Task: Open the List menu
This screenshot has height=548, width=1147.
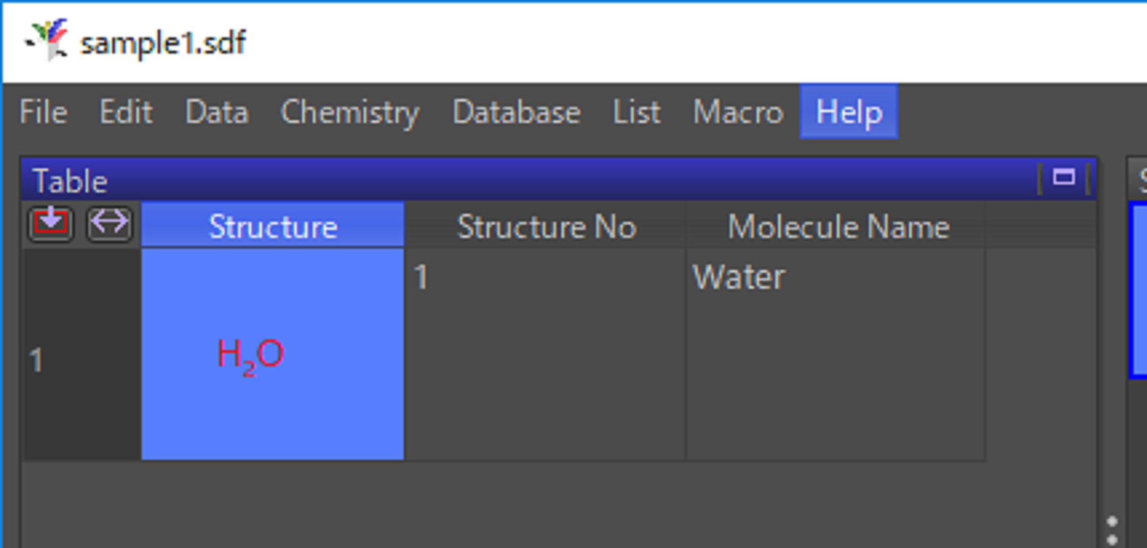Action: click(636, 112)
